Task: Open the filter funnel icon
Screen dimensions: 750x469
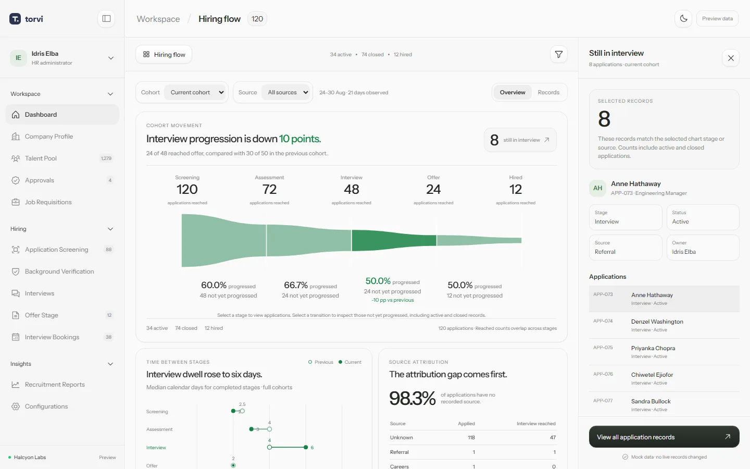Action: click(559, 54)
